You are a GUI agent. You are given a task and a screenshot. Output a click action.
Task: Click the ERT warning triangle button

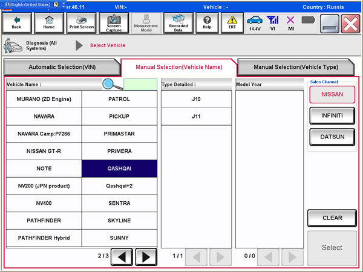pos(232,23)
